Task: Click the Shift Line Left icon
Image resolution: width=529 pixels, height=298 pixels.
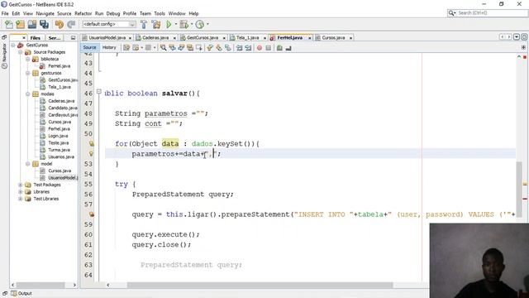Action: 239,48
